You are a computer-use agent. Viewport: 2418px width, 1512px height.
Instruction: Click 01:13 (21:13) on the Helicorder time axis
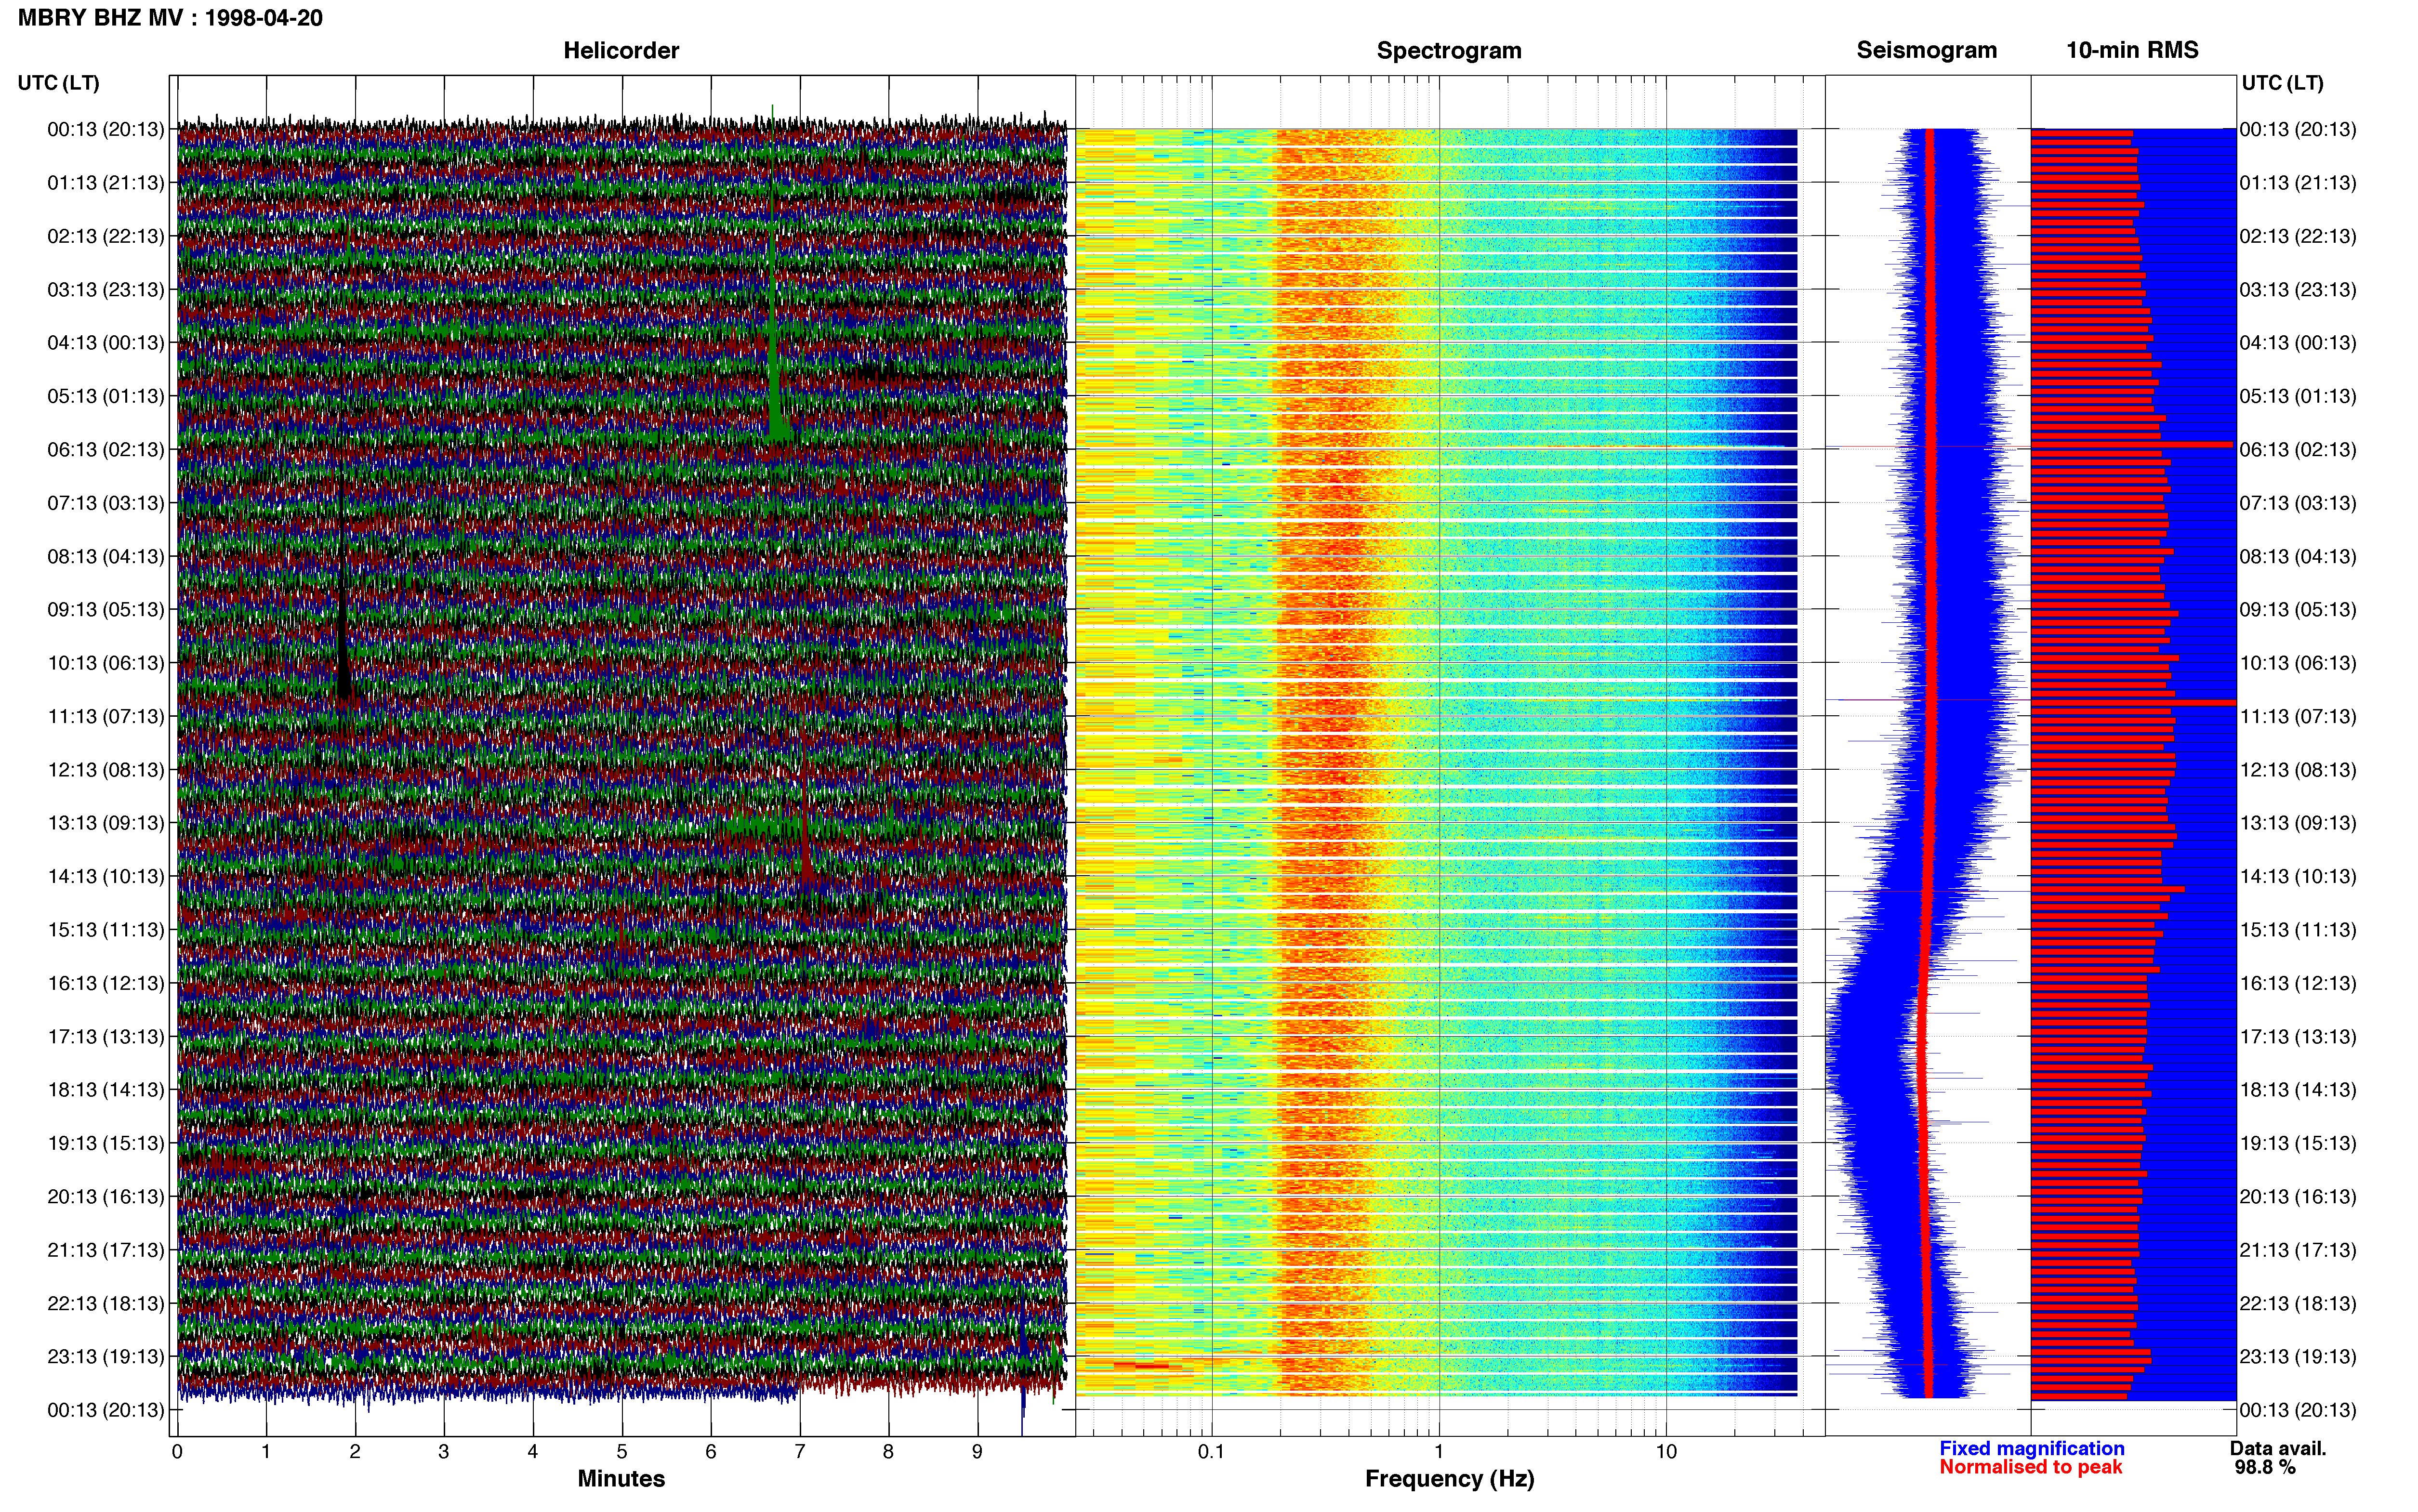[106, 183]
